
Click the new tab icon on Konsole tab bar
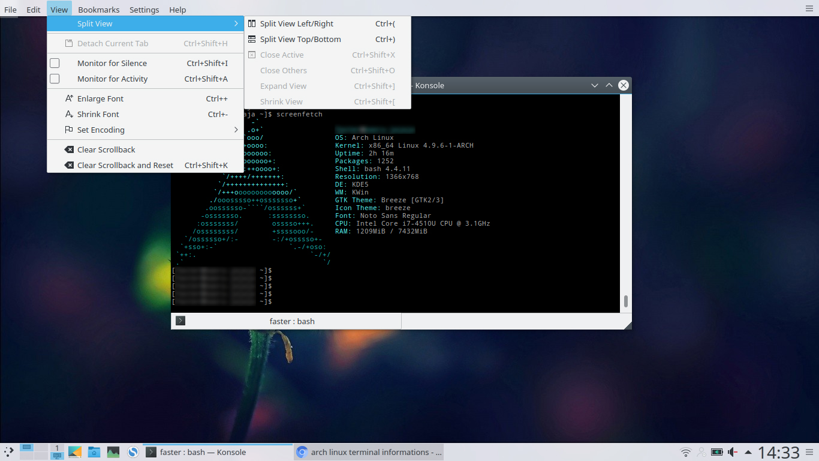(180, 321)
